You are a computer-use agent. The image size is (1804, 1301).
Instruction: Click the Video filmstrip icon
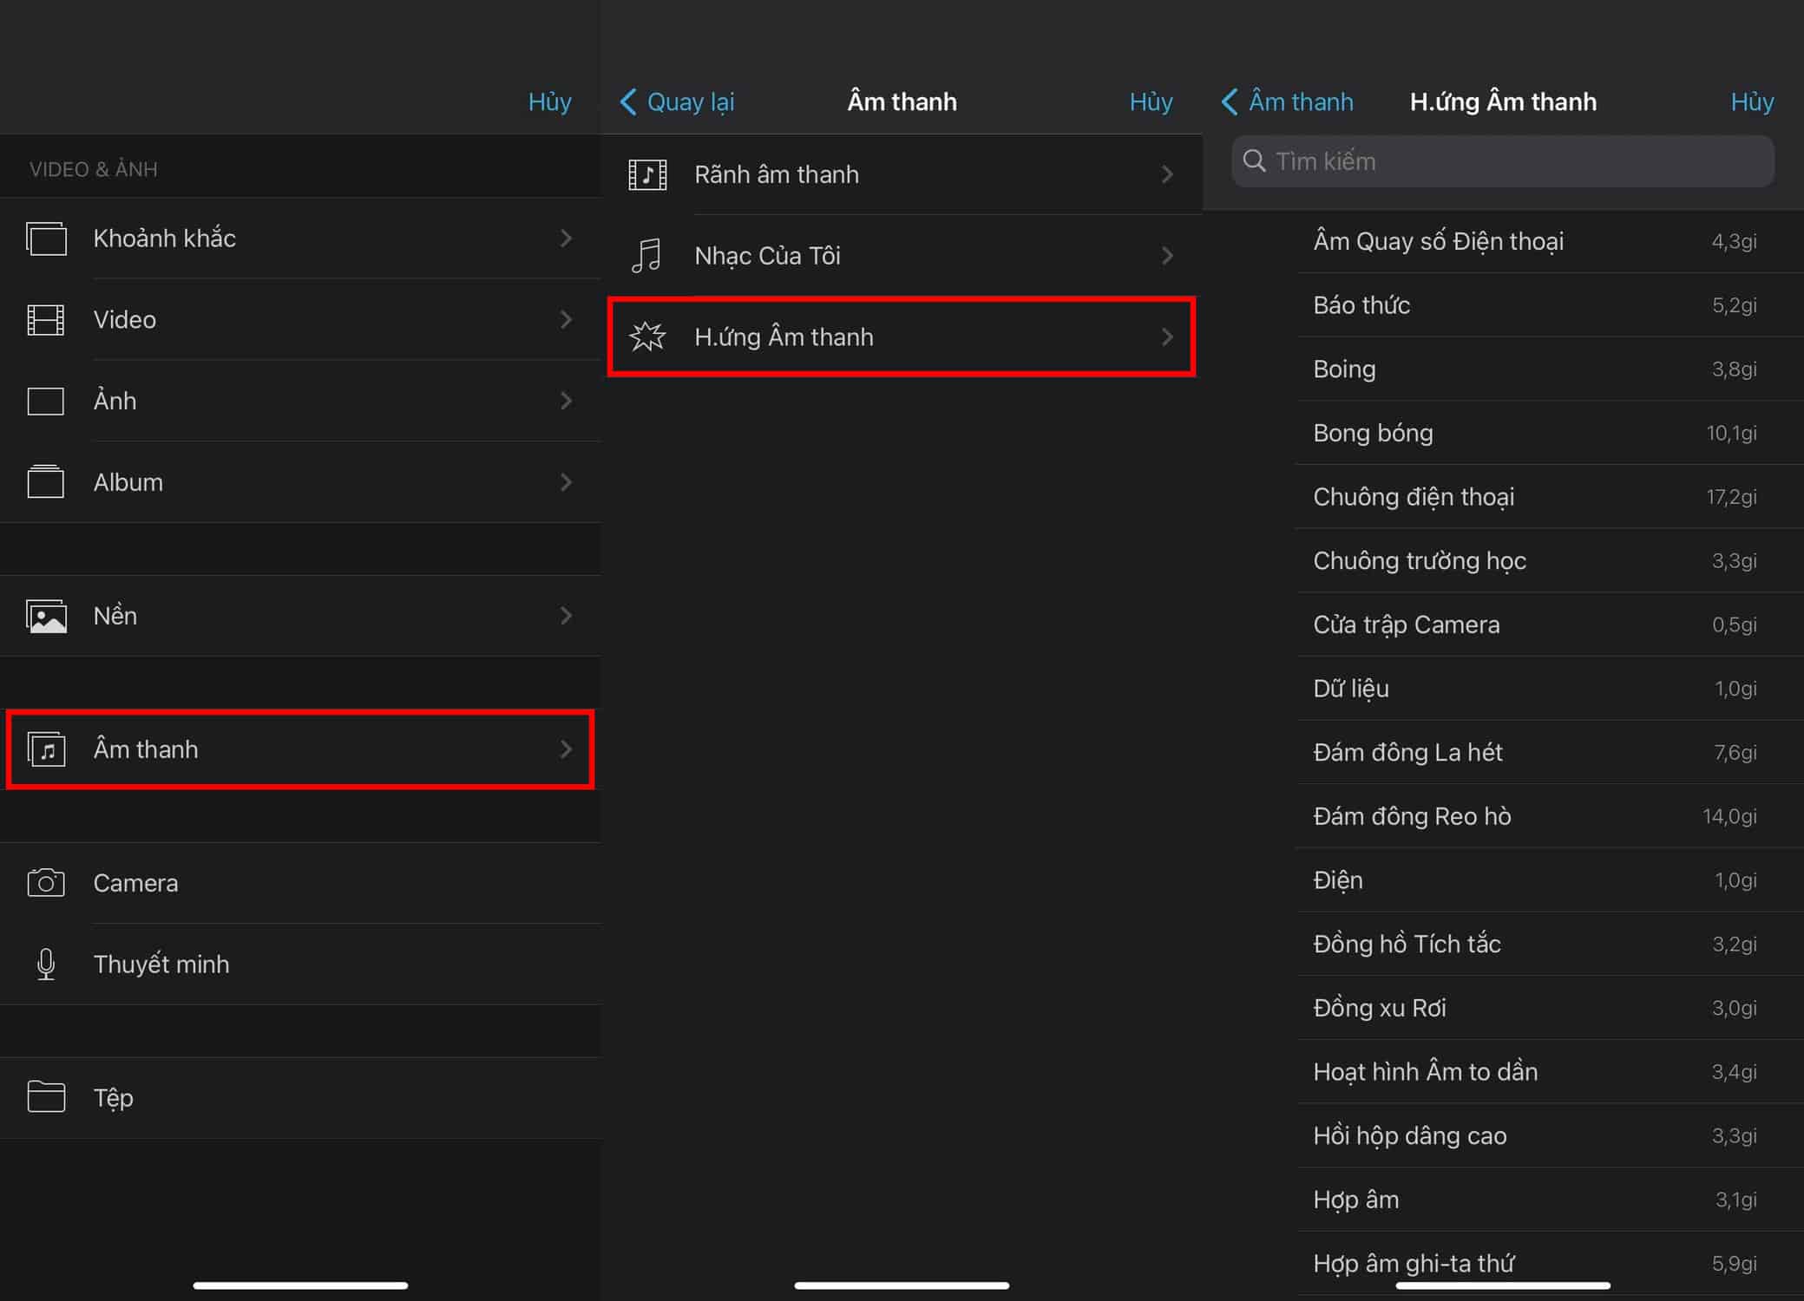(46, 320)
